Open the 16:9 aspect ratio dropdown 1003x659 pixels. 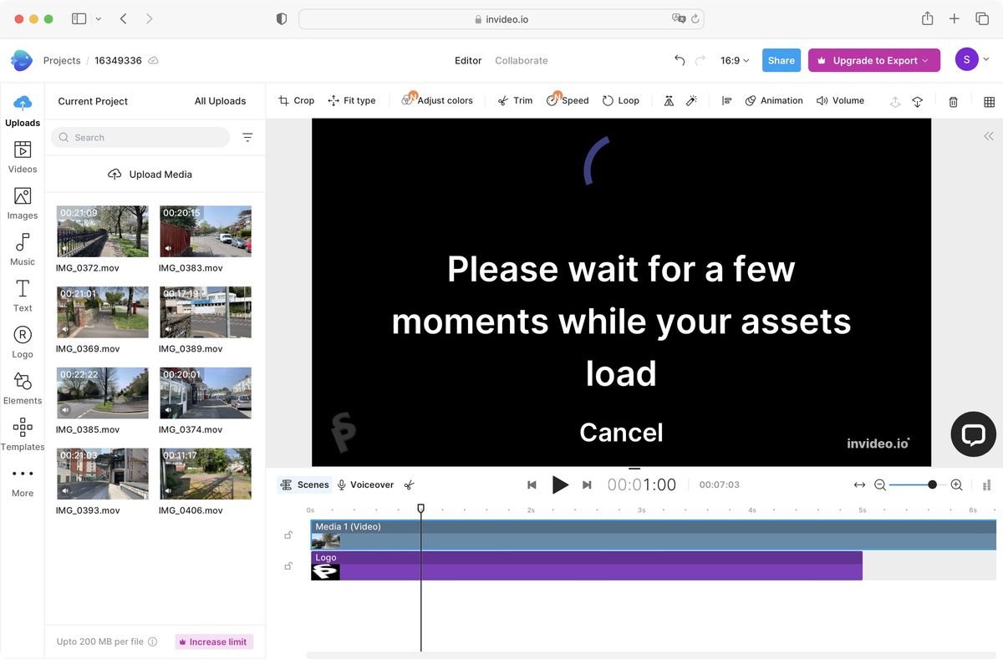pyautogui.click(x=733, y=60)
